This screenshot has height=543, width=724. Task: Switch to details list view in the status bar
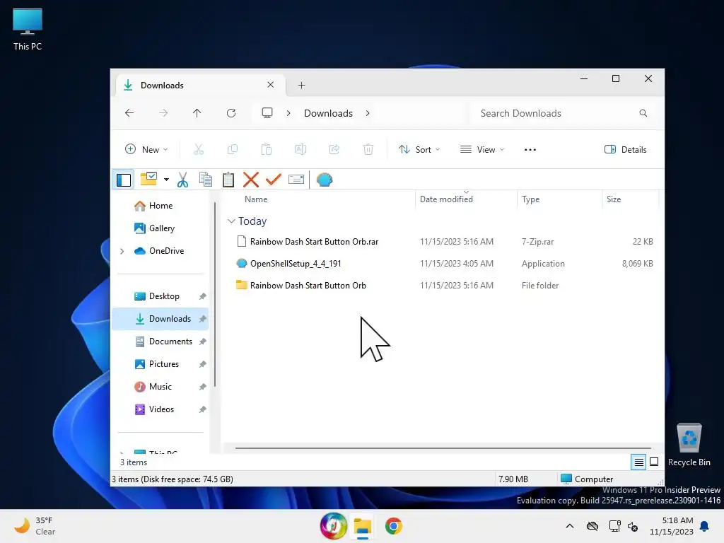point(638,462)
